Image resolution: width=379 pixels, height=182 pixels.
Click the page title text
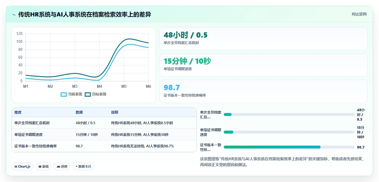coord(85,14)
